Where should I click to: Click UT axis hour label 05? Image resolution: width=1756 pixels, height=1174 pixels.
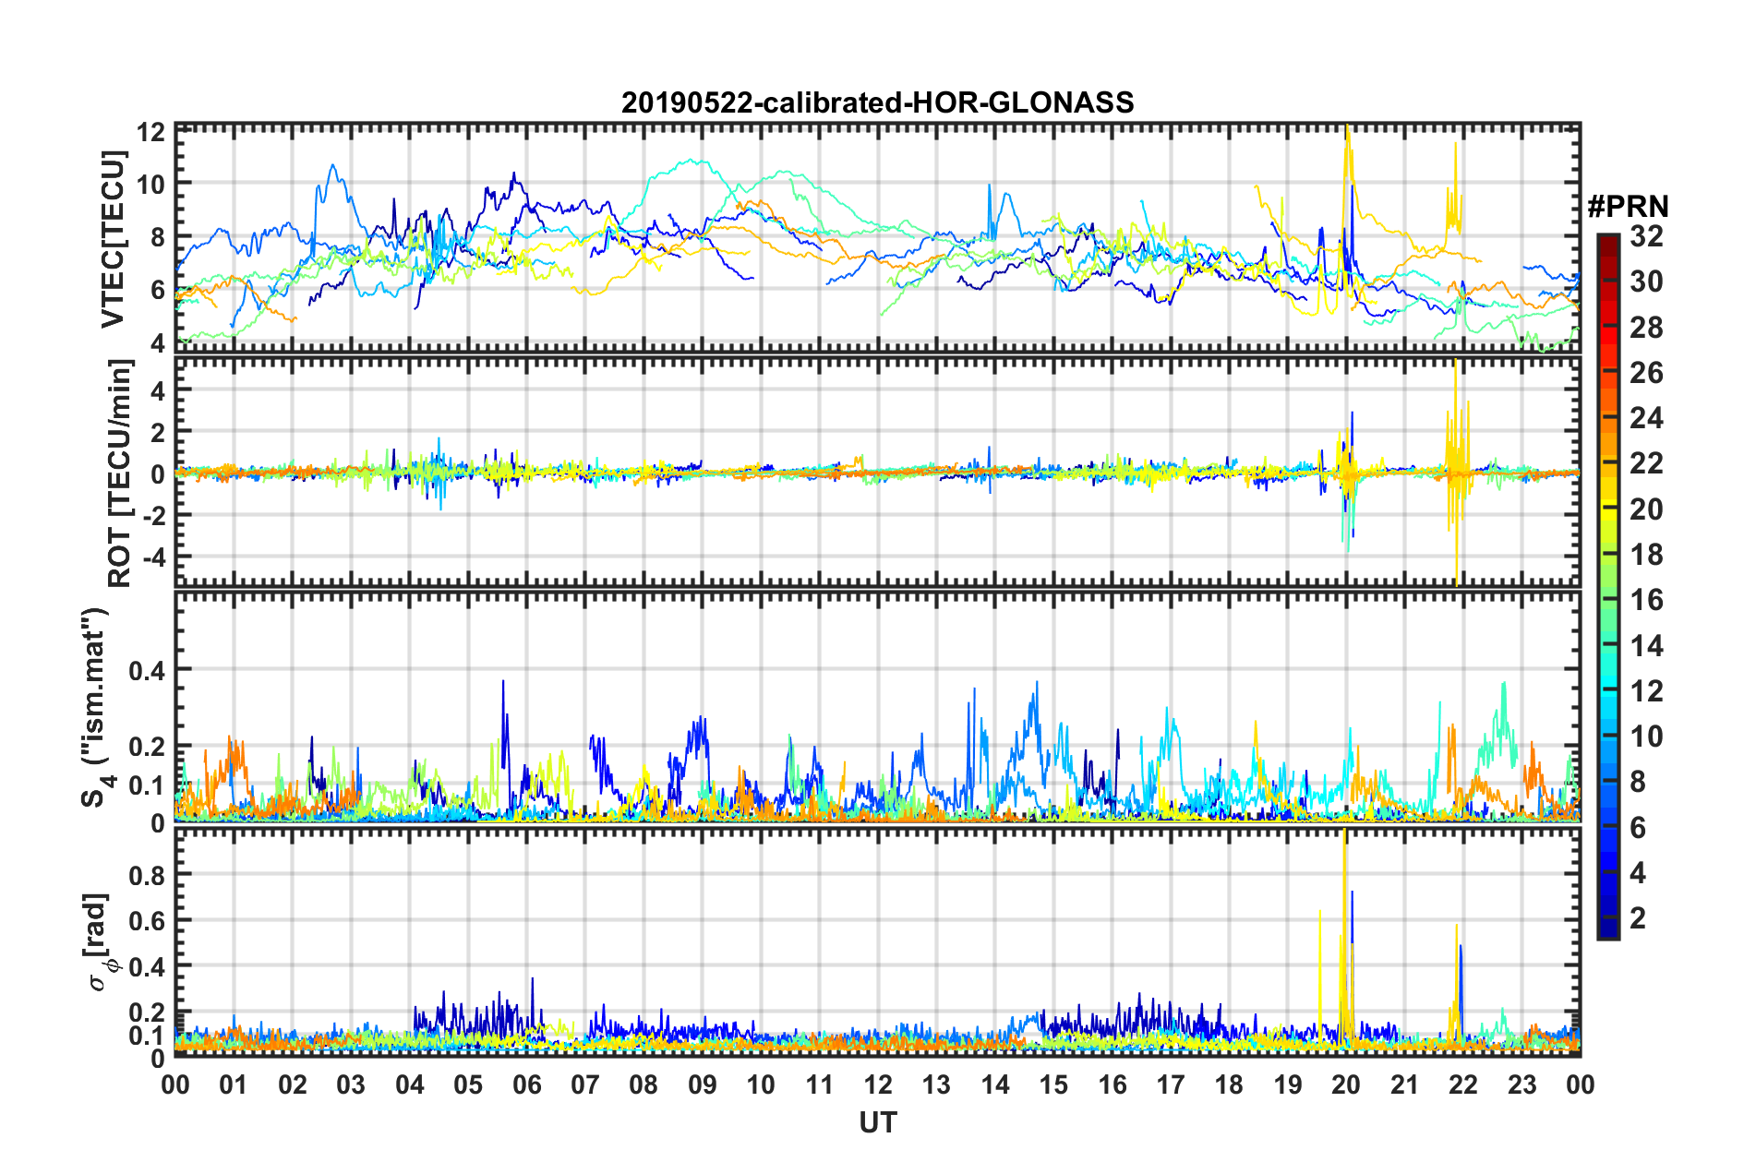[x=468, y=1084]
